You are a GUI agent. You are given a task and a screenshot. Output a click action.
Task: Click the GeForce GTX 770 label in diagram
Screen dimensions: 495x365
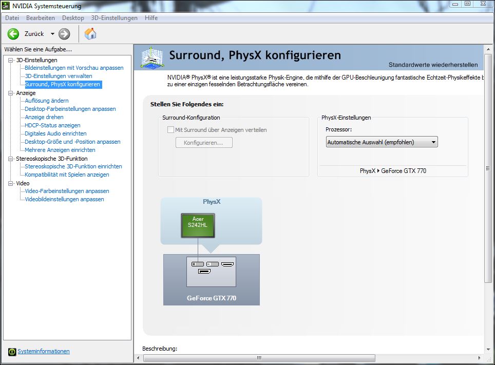pyautogui.click(x=212, y=298)
